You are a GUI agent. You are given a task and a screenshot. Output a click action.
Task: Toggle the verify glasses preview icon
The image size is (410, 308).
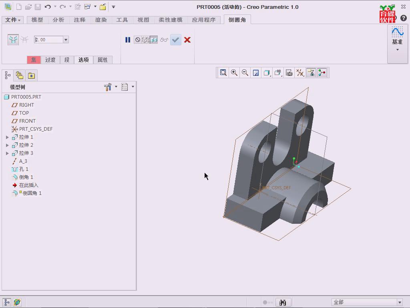(x=164, y=40)
